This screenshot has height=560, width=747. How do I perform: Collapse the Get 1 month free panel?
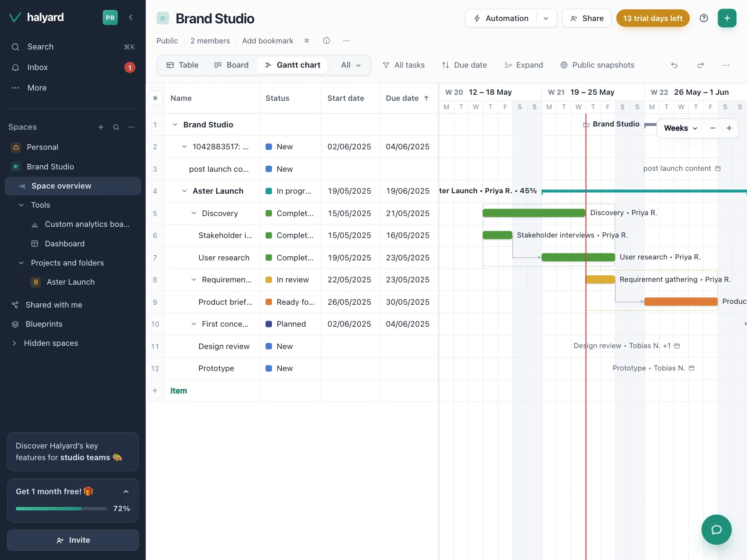pyautogui.click(x=126, y=491)
